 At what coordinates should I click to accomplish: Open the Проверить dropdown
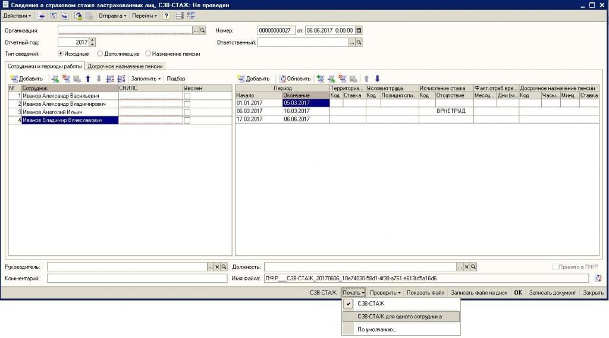click(x=385, y=292)
